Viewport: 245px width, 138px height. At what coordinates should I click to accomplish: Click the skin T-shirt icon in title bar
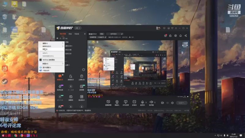click(x=172, y=28)
